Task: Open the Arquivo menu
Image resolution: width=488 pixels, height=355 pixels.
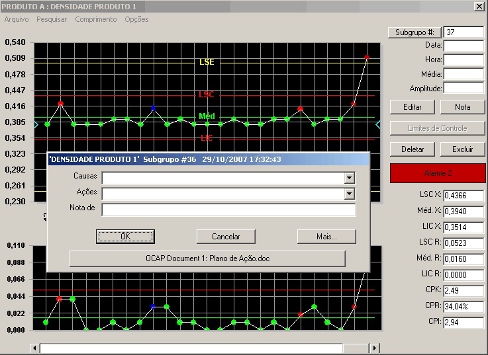Action: [x=17, y=19]
